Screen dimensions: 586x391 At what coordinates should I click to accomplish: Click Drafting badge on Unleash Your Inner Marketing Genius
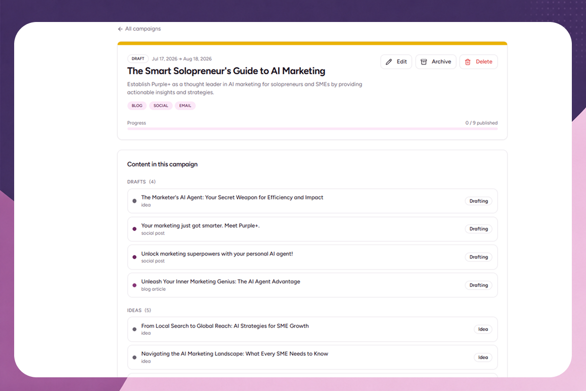[x=479, y=285]
